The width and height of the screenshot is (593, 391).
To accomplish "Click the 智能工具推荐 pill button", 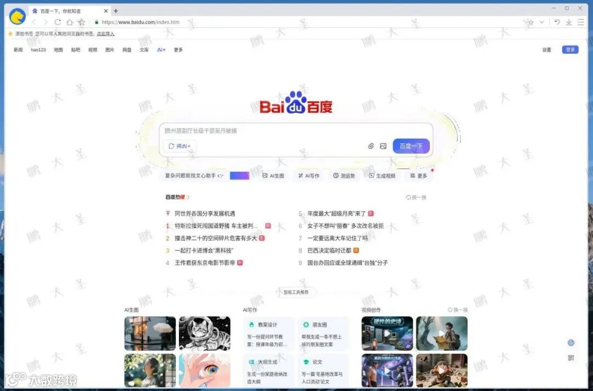I will (x=296, y=292).
